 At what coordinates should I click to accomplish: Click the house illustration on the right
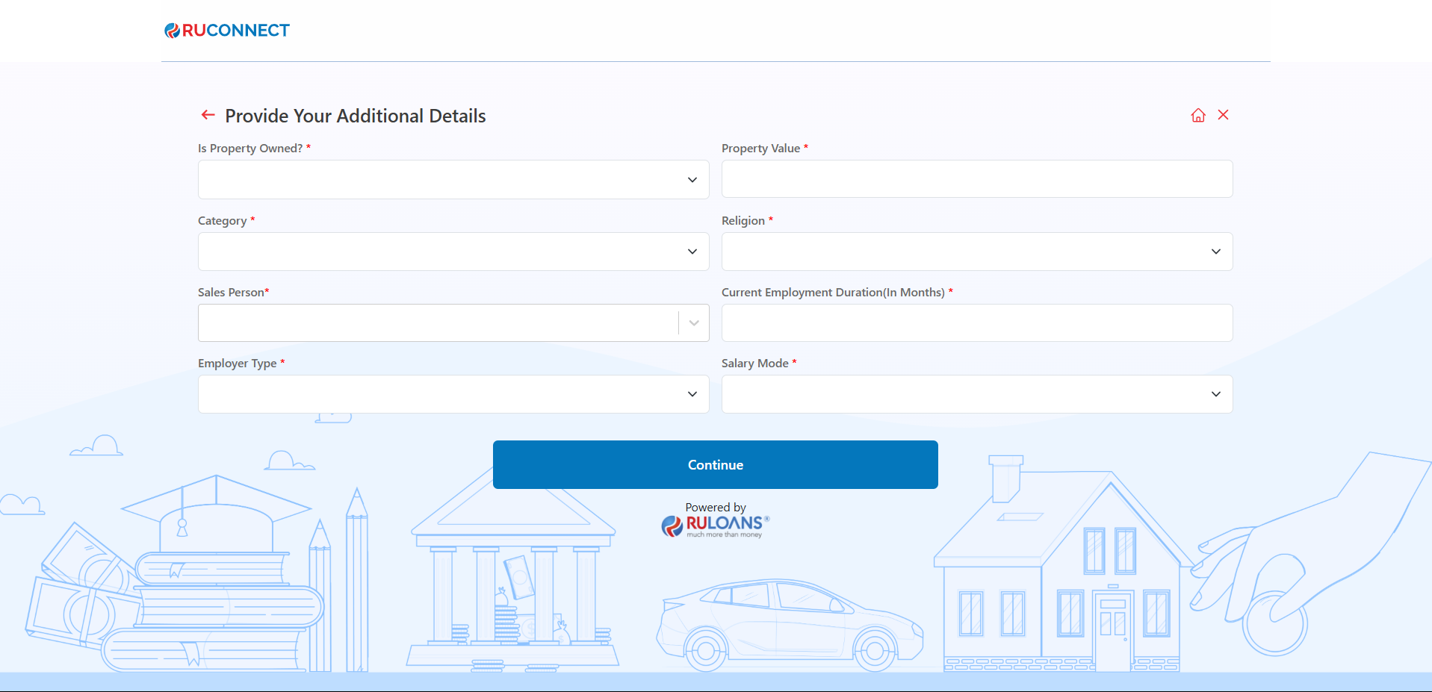pos(1061,582)
